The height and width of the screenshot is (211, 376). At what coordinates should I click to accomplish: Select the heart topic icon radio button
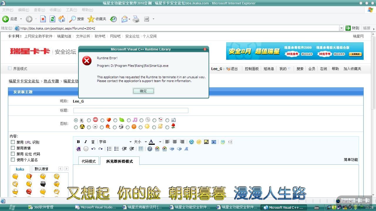[102, 120]
